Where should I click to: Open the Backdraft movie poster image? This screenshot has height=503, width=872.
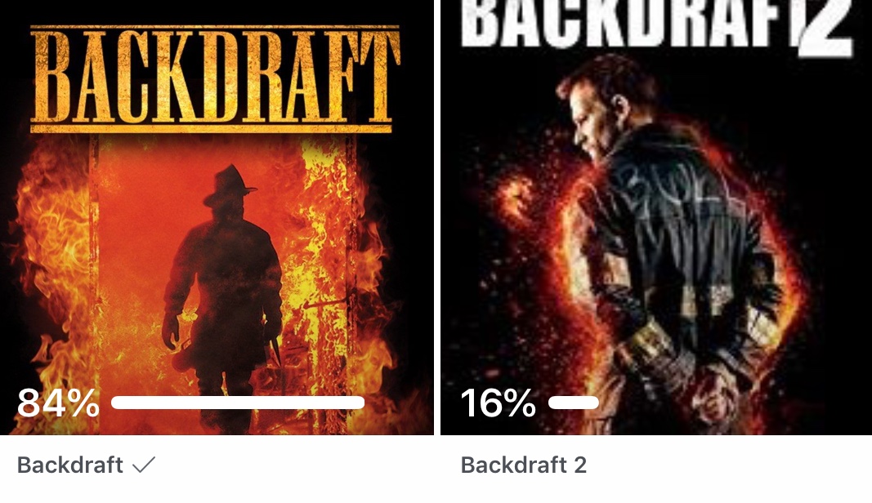(217, 217)
